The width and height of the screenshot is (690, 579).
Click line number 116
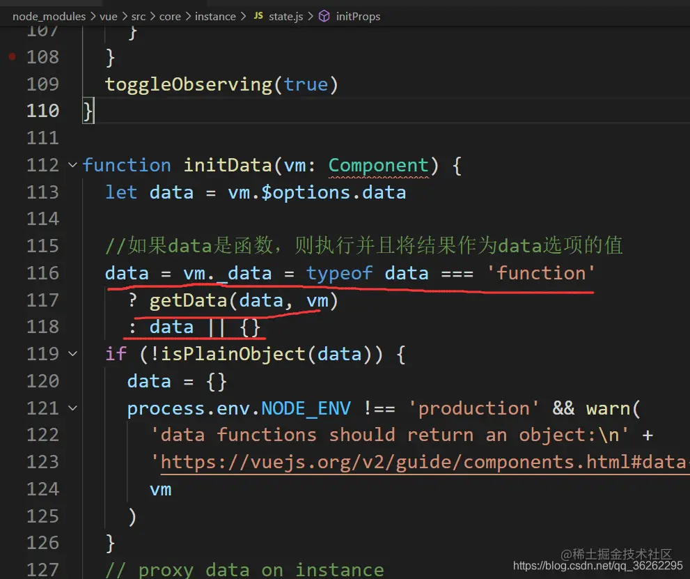(42, 273)
